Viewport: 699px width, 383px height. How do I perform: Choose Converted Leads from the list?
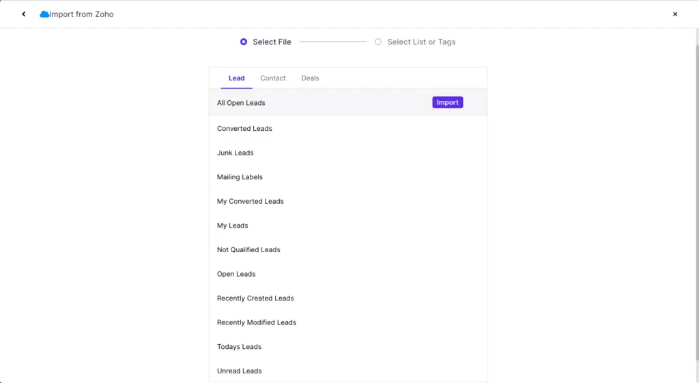[348, 129]
